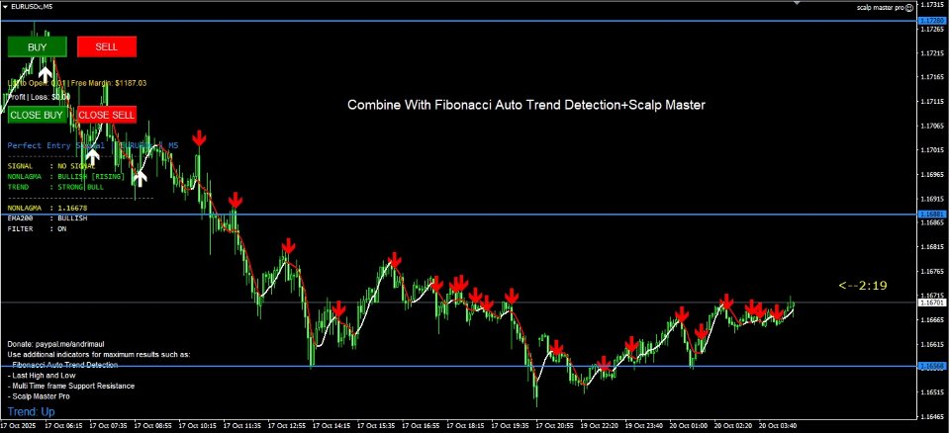The image size is (950, 433).
Task: Click the 'scalp master pro' expert label
Action: (881, 7)
